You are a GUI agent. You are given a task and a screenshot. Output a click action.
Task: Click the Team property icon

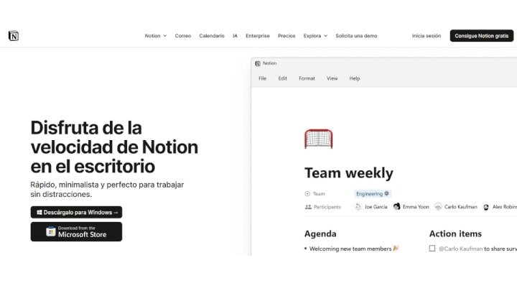[308, 193]
